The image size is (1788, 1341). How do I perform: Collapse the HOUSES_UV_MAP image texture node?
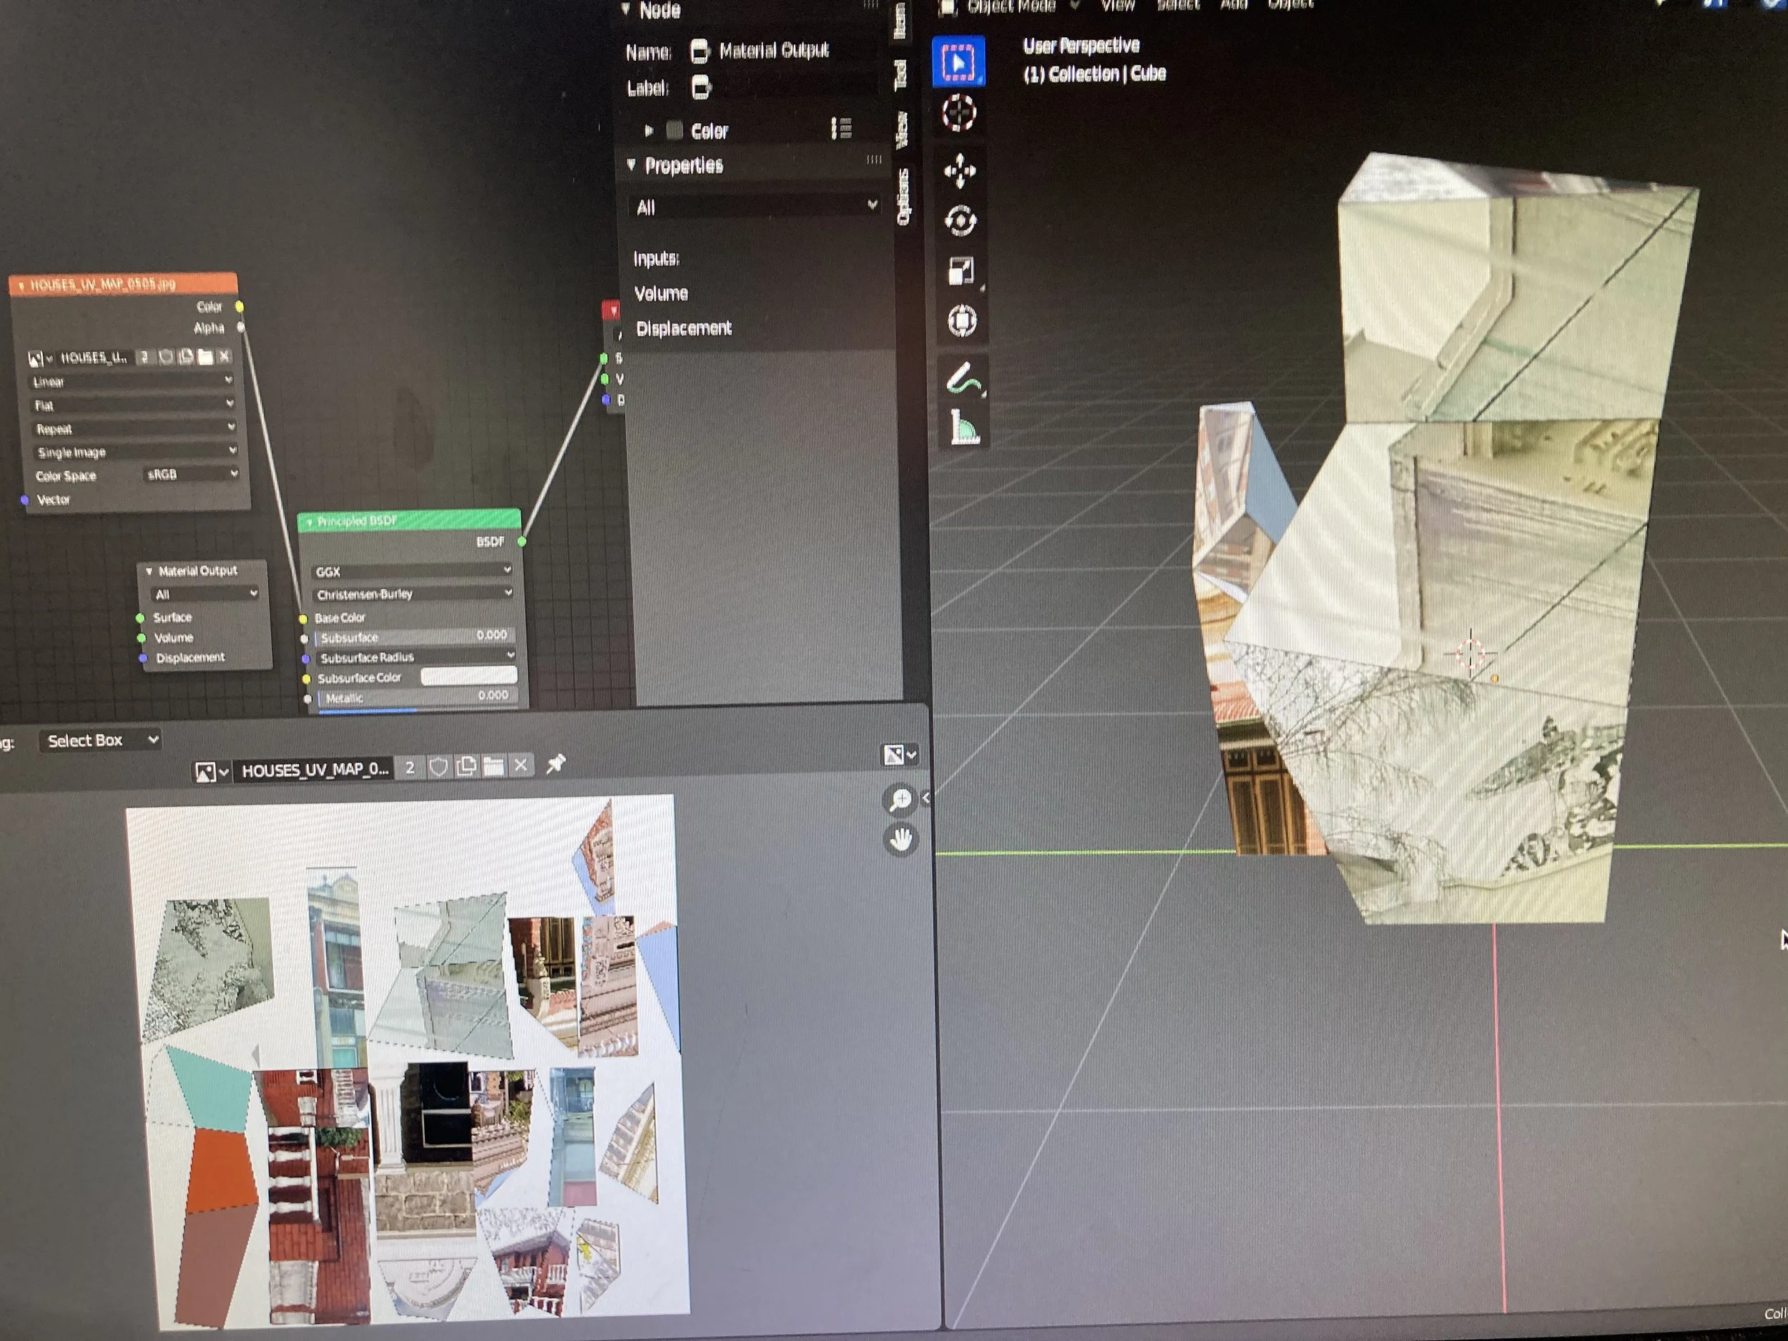pyautogui.click(x=21, y=285)
